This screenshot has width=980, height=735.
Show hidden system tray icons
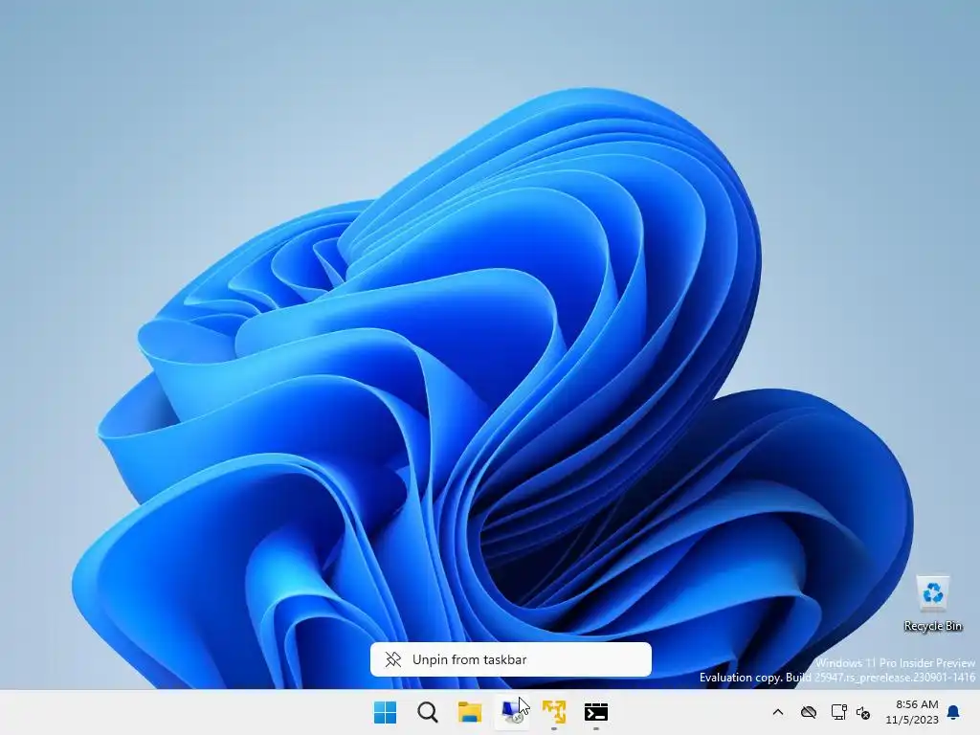click(x=778, y=712)
